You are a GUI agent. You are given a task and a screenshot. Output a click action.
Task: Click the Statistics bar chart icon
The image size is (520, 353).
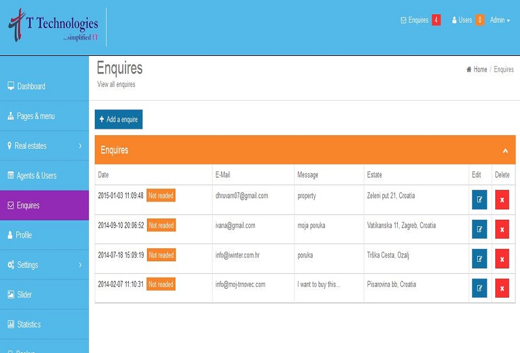click(x=11, y=324)
